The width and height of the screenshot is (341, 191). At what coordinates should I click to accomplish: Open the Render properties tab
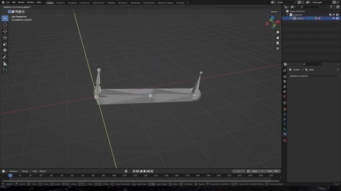(285, 76)
